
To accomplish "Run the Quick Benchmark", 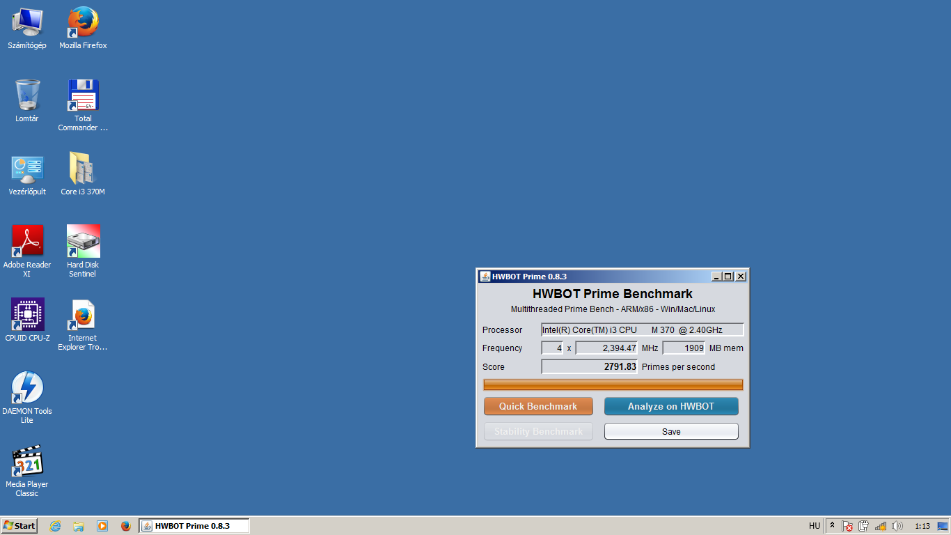I will click(x=538, y=406).
